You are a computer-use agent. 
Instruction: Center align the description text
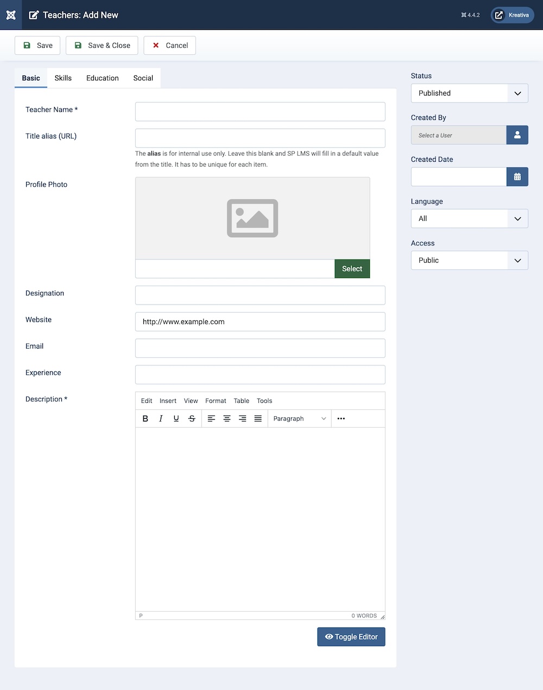(227, 419)
